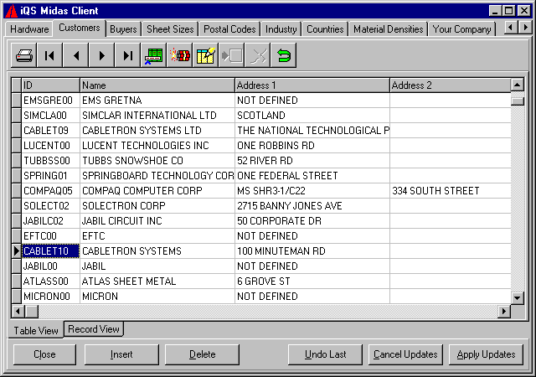This screenshot has height=377, width=536.
Task: Select the Table View tab
Action: [x=36, y=330]
